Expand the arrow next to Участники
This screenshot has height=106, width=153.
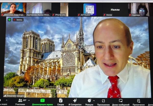click(29, 100)
